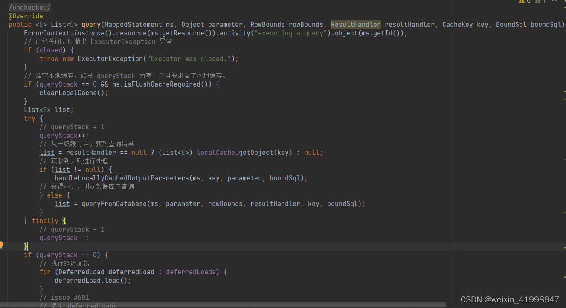Click the finally keyword

point(45,221)
